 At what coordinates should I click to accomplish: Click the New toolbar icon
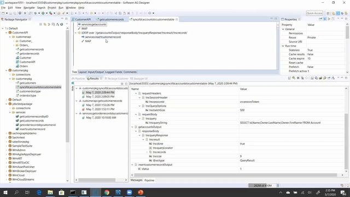point(3,13)
